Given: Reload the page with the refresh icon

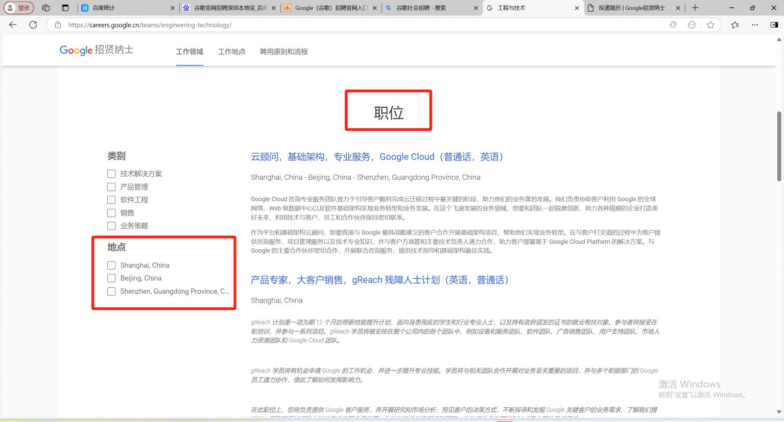Looking at the screenshot, I should tap(33, 25).
